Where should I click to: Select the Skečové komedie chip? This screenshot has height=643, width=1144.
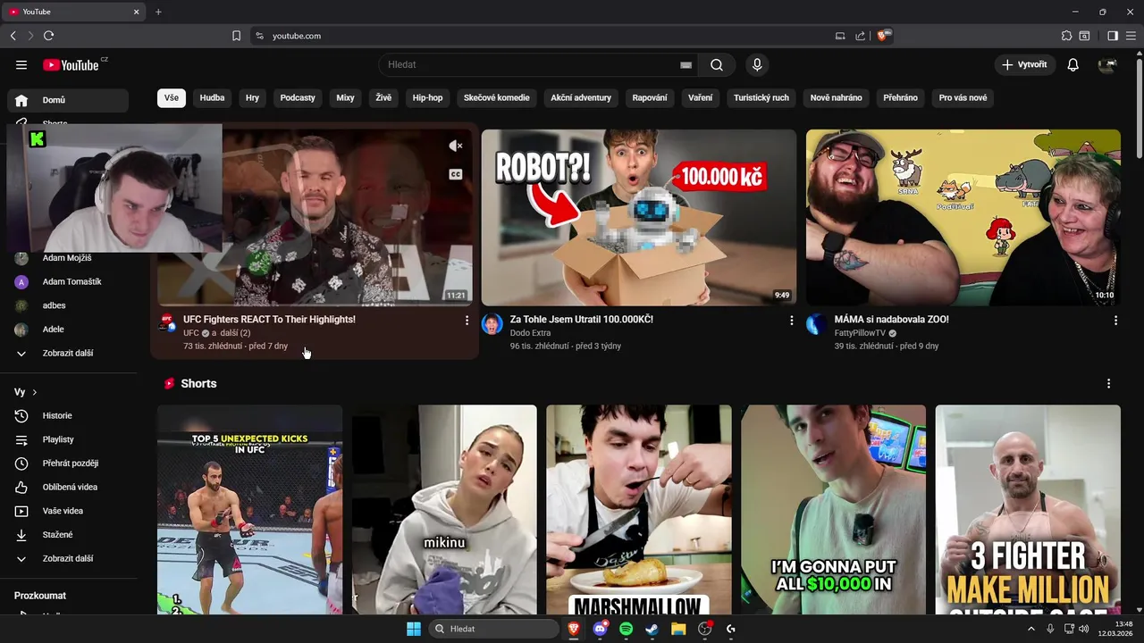(x=497, y=97)
